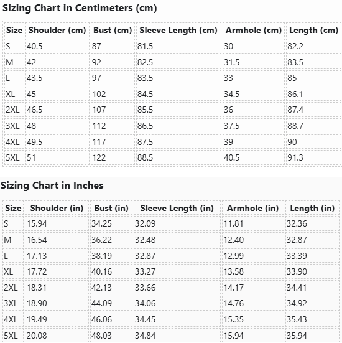342x343 pixels.
Task: Select the Sleeve Length (in) header
Action: pos(177,208)
